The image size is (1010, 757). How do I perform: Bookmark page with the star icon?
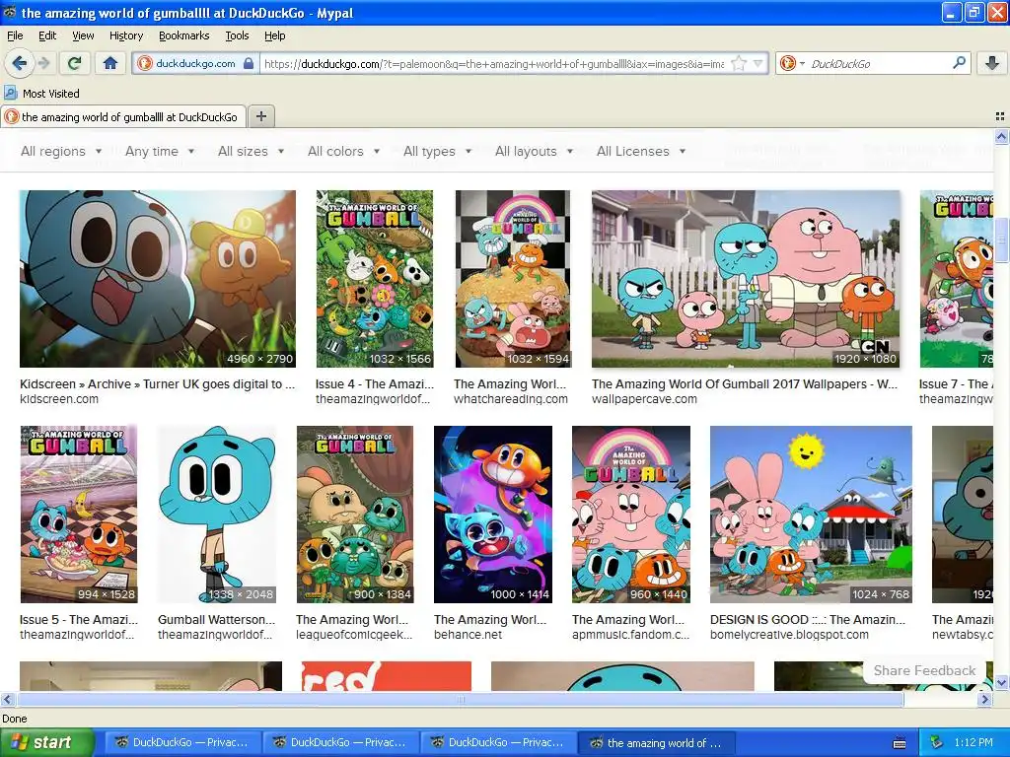(739, 63)
